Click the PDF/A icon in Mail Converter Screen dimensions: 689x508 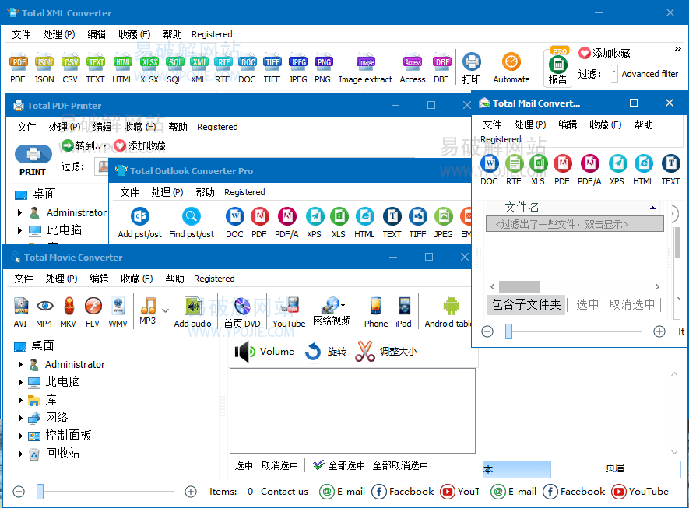589,163
